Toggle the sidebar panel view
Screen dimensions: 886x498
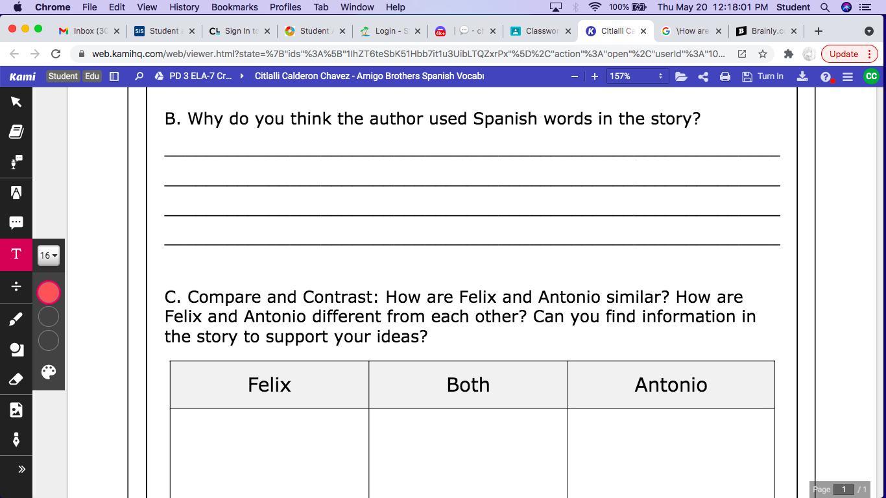(x=114, y=77)
